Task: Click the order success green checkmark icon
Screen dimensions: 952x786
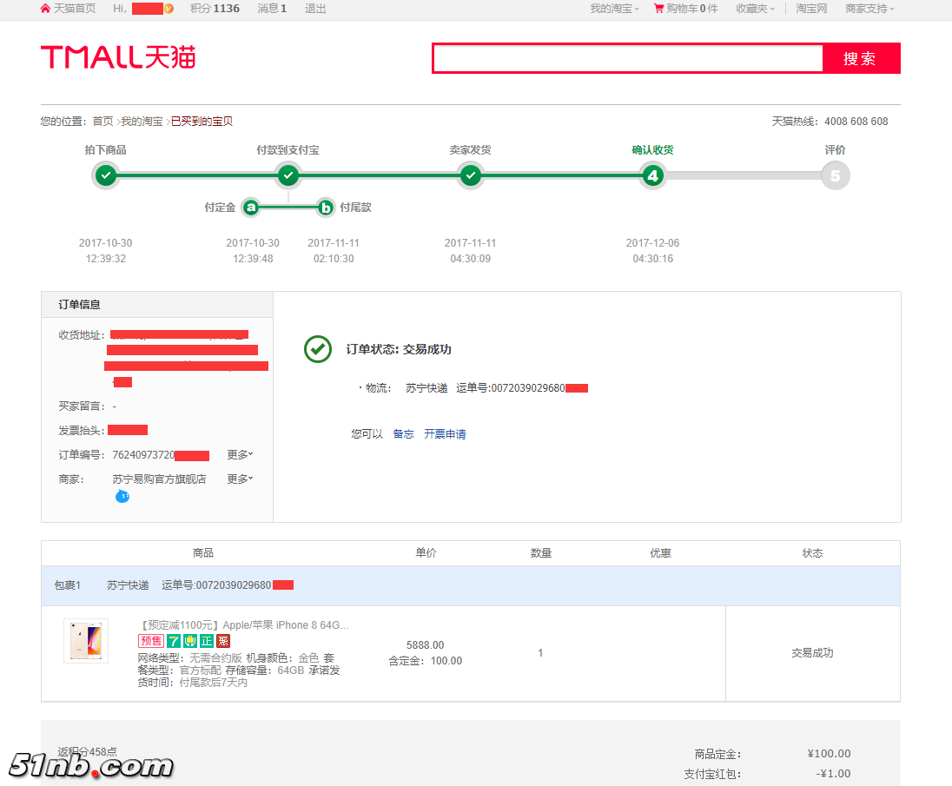Action: 317,349
